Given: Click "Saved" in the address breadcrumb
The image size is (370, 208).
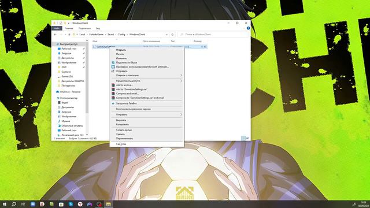Looking at the screenshot, I should click(x=110, y=35).
